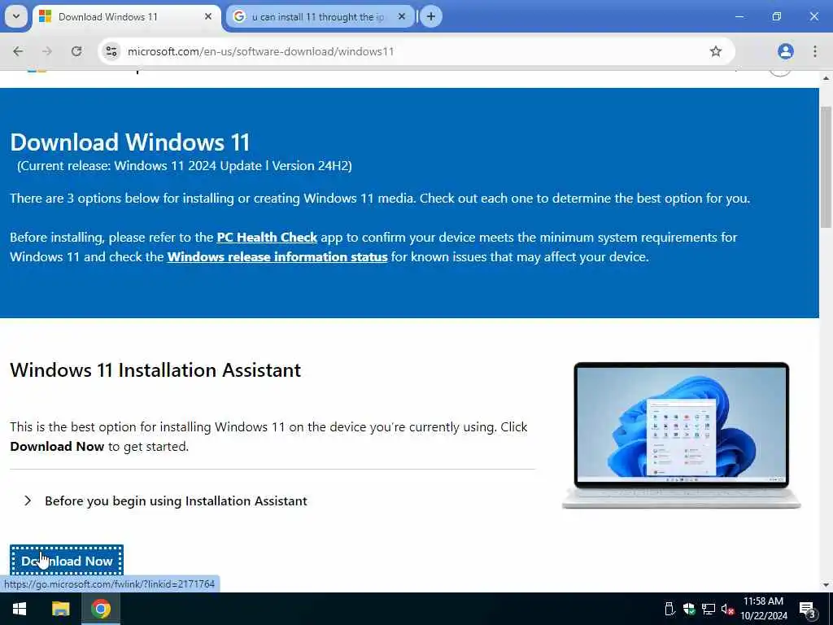Image resolution: width=833 pixels, height=625 pixels.
Task: Open a new tab with the plus button
Action: tap(431, 17)
